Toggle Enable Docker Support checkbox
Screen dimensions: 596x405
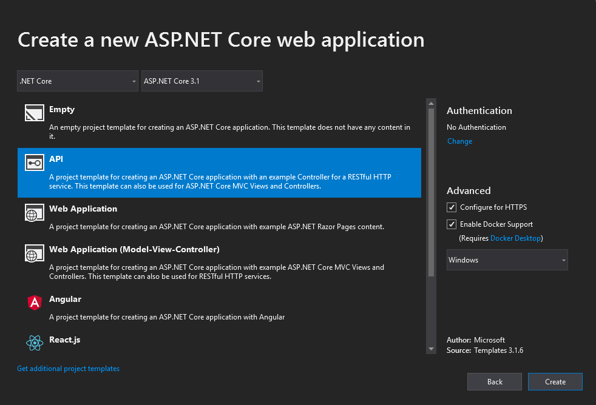(x=451, y=224)
